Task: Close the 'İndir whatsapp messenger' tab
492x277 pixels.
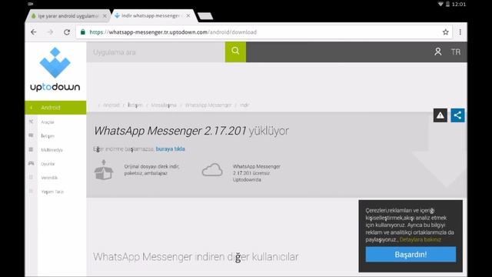Action: pos(188,15)
